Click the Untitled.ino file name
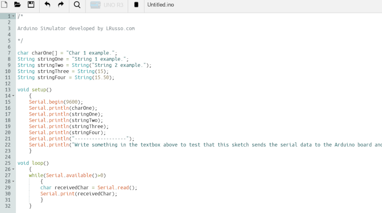 (x=160, y=5)
